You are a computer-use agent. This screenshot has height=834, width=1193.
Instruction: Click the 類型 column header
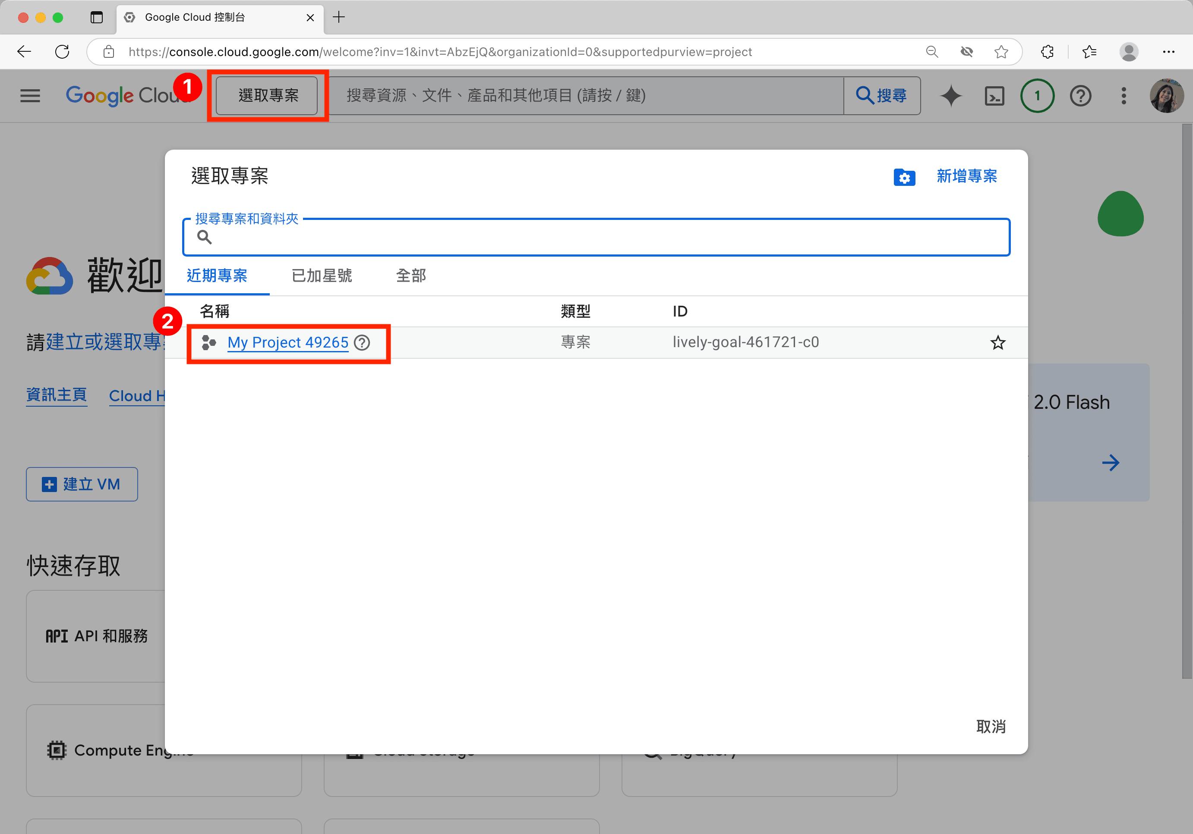pyautogui.click(x=575, y=311)
